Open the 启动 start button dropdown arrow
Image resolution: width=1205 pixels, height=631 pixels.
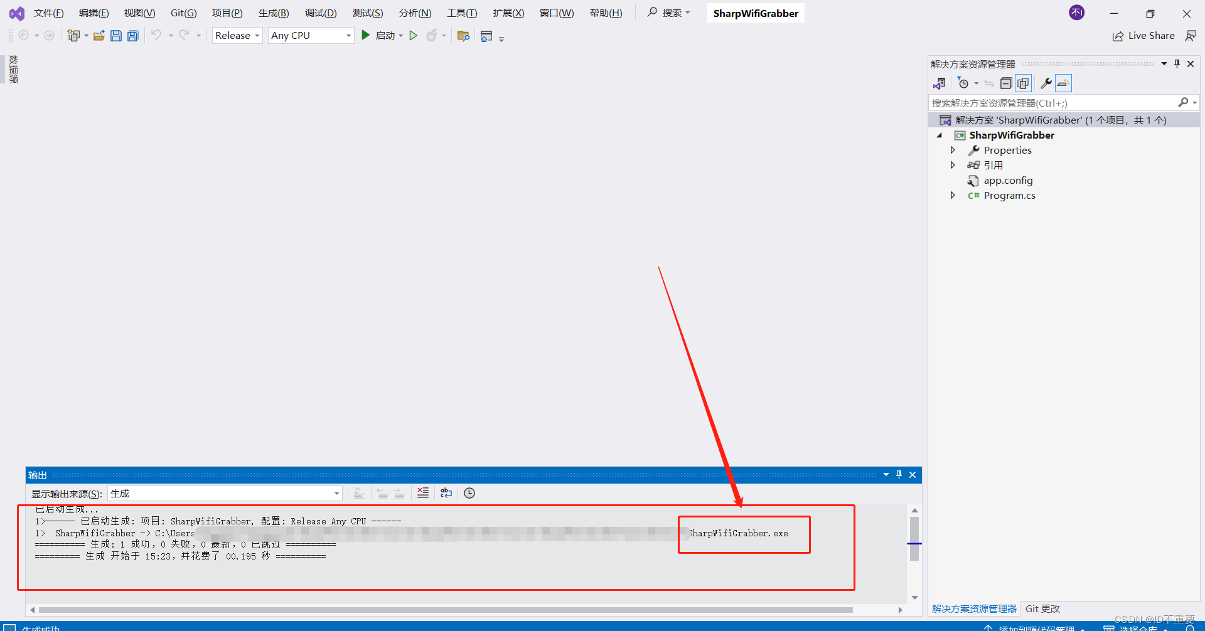click(401, 36)
